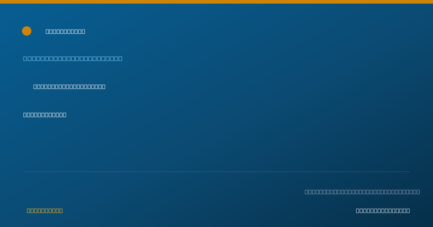Select the white footer label on right side
This screenshot has height=227, width=433.
(x=383, y=210)
